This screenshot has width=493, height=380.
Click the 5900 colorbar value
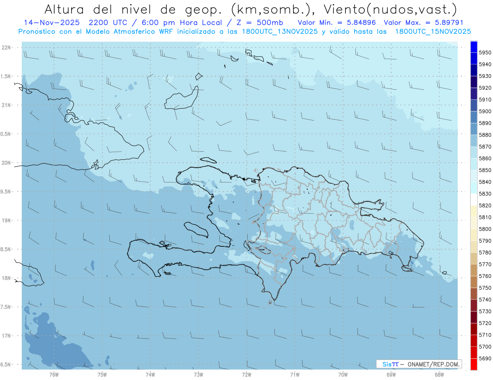pos(485,111)
